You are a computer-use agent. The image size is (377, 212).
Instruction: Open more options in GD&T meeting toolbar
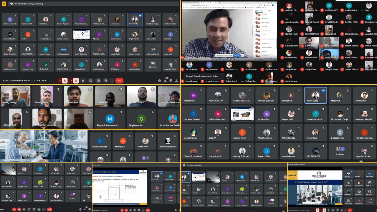(112, 80)
